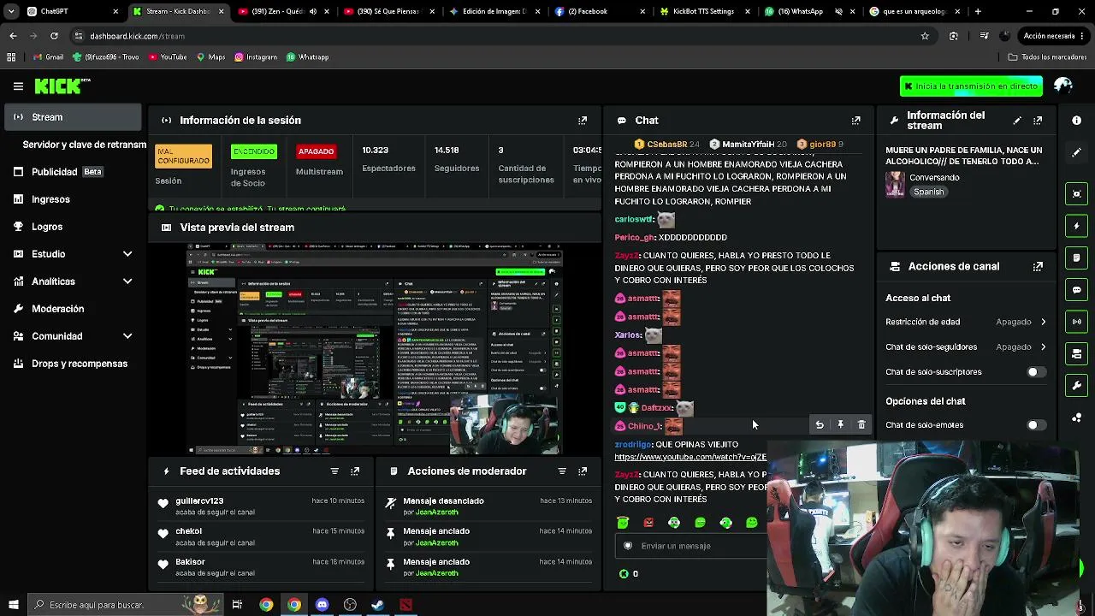
Task: Click the Kick logo
Action: click(x=62, y=86)
